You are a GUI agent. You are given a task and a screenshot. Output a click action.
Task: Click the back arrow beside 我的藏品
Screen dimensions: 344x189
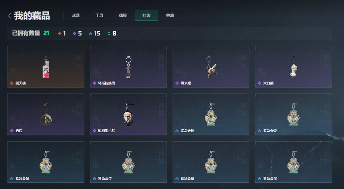(x=9, y=16)
